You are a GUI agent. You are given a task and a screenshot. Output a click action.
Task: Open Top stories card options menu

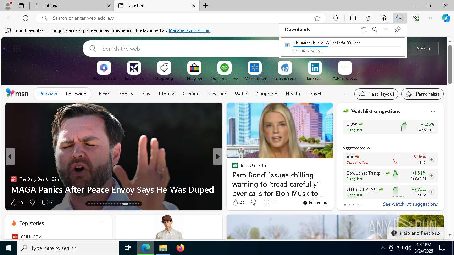click(x=101, y=223)
